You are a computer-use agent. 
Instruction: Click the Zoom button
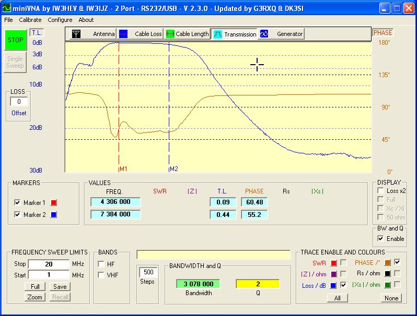[x=35, y=297]
